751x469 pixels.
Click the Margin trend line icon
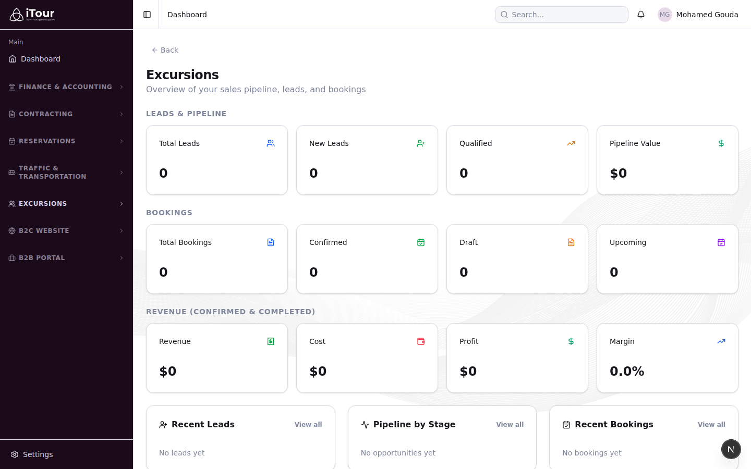(x=721, y=341)
